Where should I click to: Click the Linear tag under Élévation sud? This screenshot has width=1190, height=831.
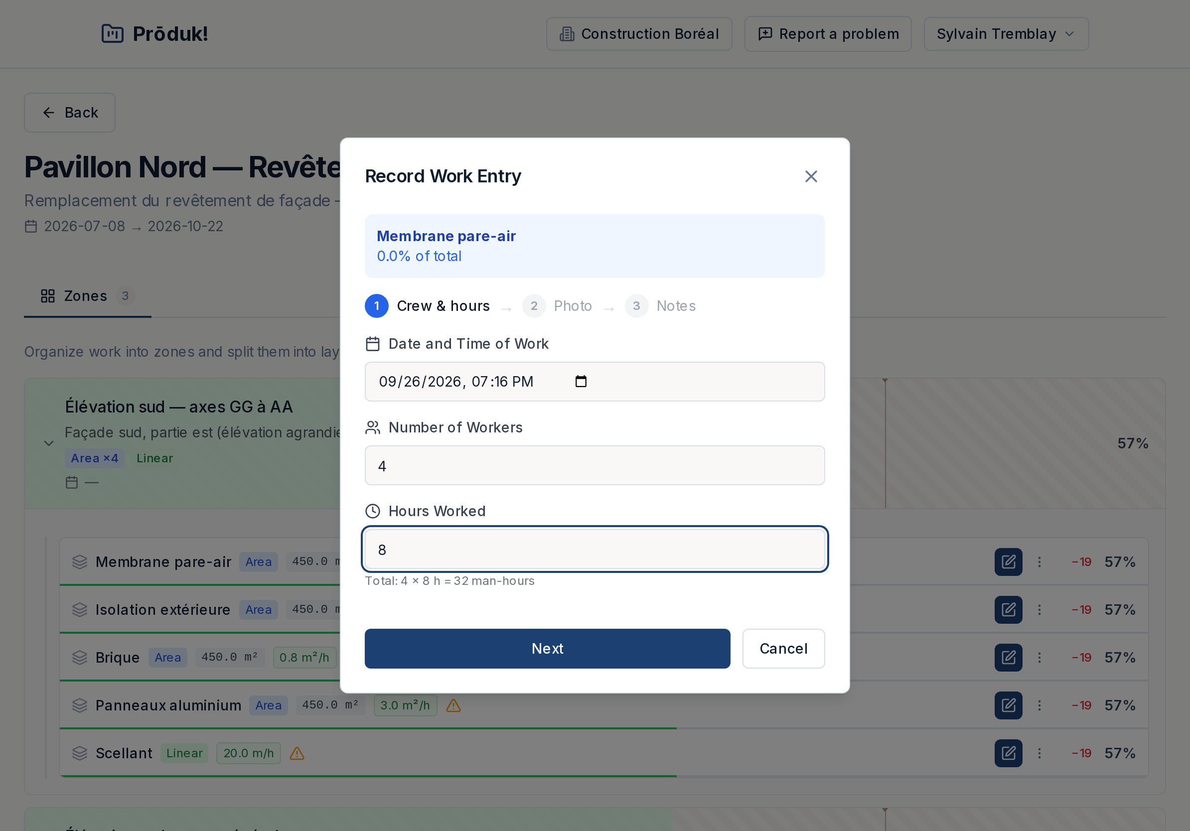[154, 458]
